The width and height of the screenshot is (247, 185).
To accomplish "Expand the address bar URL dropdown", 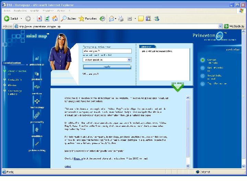I will coord(220,26).
